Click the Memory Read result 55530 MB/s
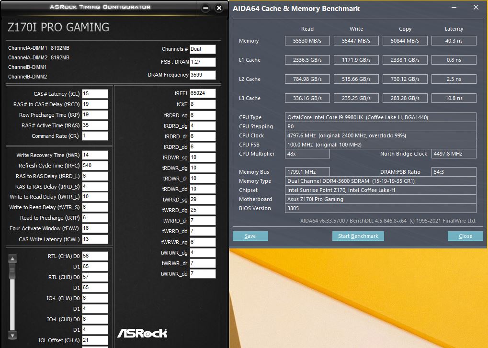This screenshot has width=488, height=348. coord(307,41)
